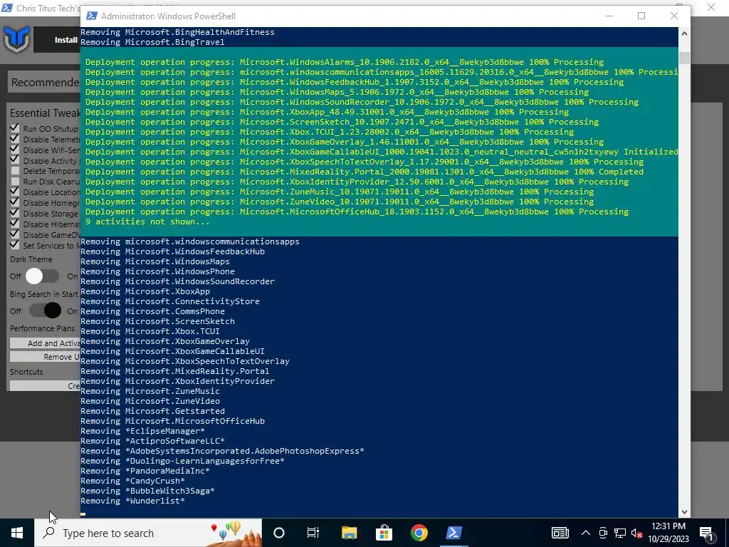Click the Removing Microsoft.Getstarted line
Viewport: 729px width, 547px height.
click(x=153, y=411)
